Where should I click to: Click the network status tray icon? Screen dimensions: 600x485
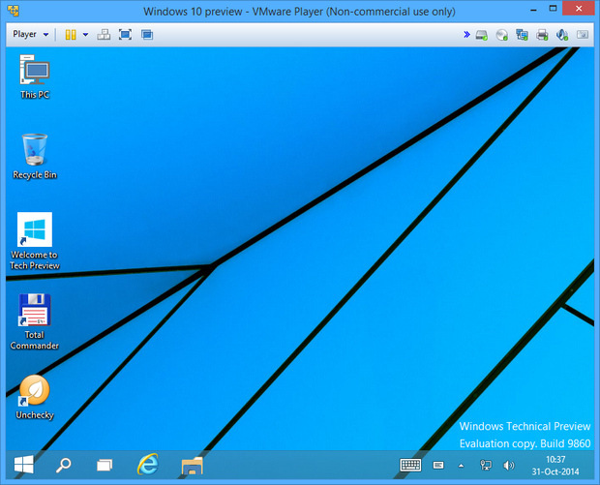pos(486,465)
